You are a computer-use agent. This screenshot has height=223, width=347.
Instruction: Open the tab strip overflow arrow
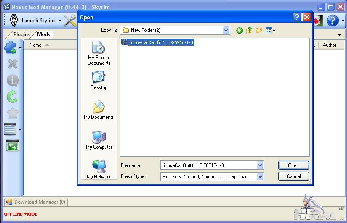[x=339, y=35]
